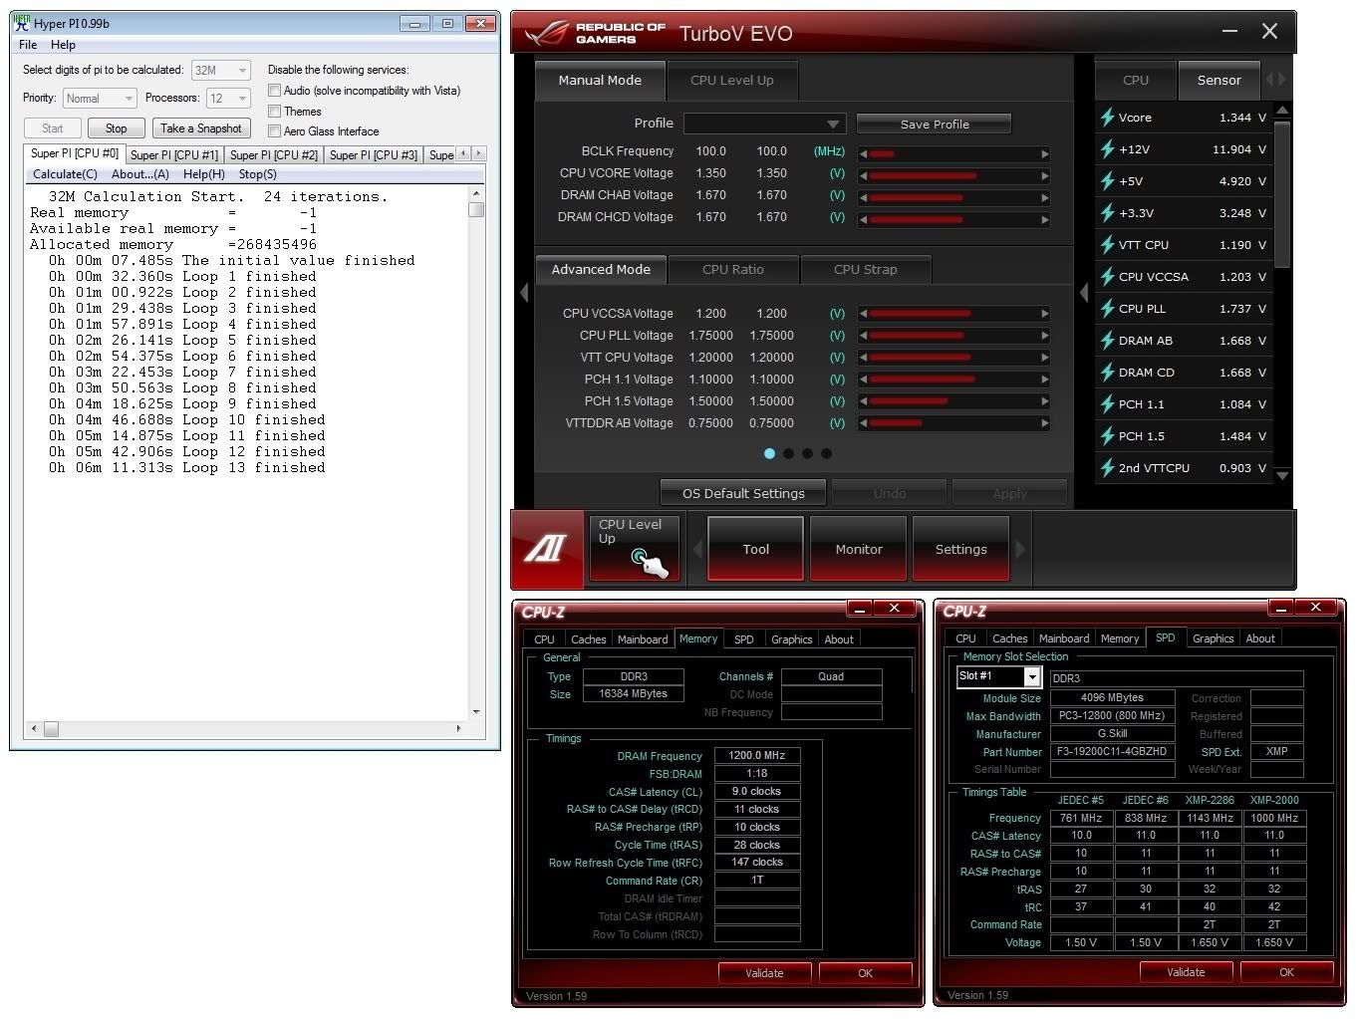Open the File menu in Hyper PI
Viewport: 1356px width, 1019px height.
(28, 45)
